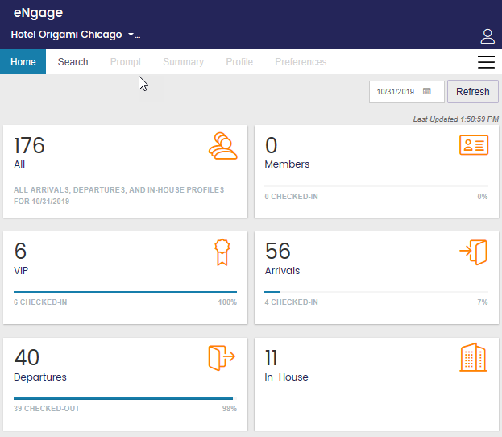This screenshot has width=502, height=437.
Task: Click the 7% arrivals percentage
Action: [x=483, y=302]
